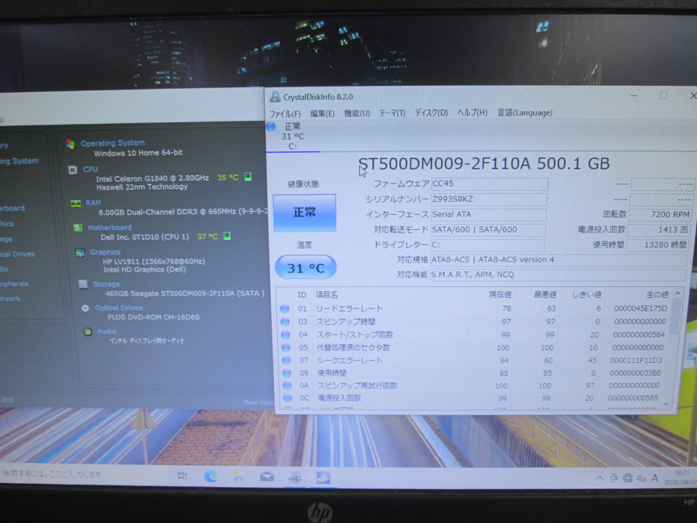The image size is (697, 523).
Task: Click the Operating System Windows logo icon
Action: coord(70,144)
